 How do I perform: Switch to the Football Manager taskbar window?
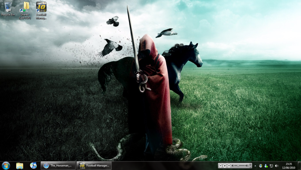(94, 166)
